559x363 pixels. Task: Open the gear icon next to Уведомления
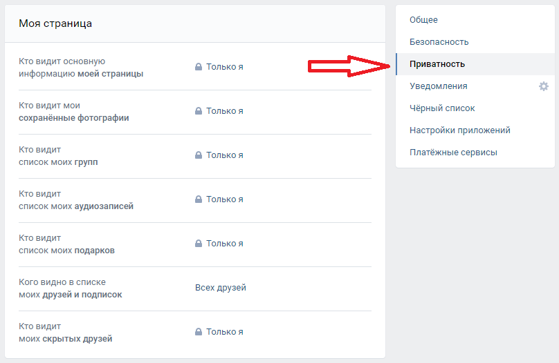[544, 86]
